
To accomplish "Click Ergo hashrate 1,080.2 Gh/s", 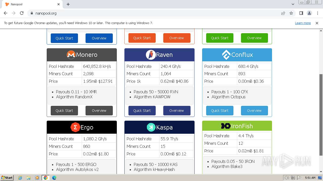I will click(95, 139).
